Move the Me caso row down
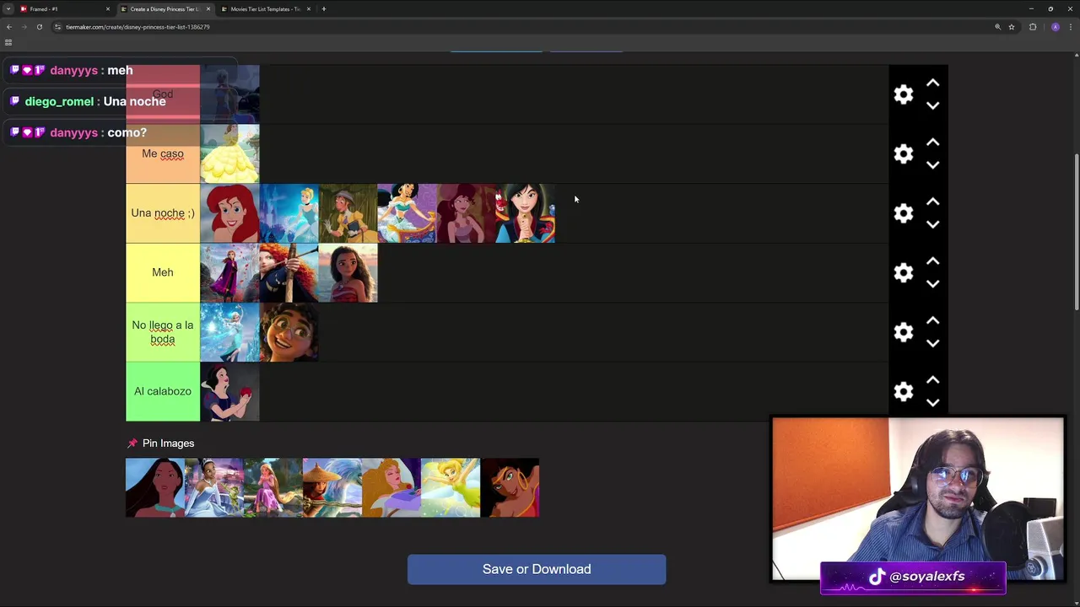 pyautogui.click(x=932, y=165)
